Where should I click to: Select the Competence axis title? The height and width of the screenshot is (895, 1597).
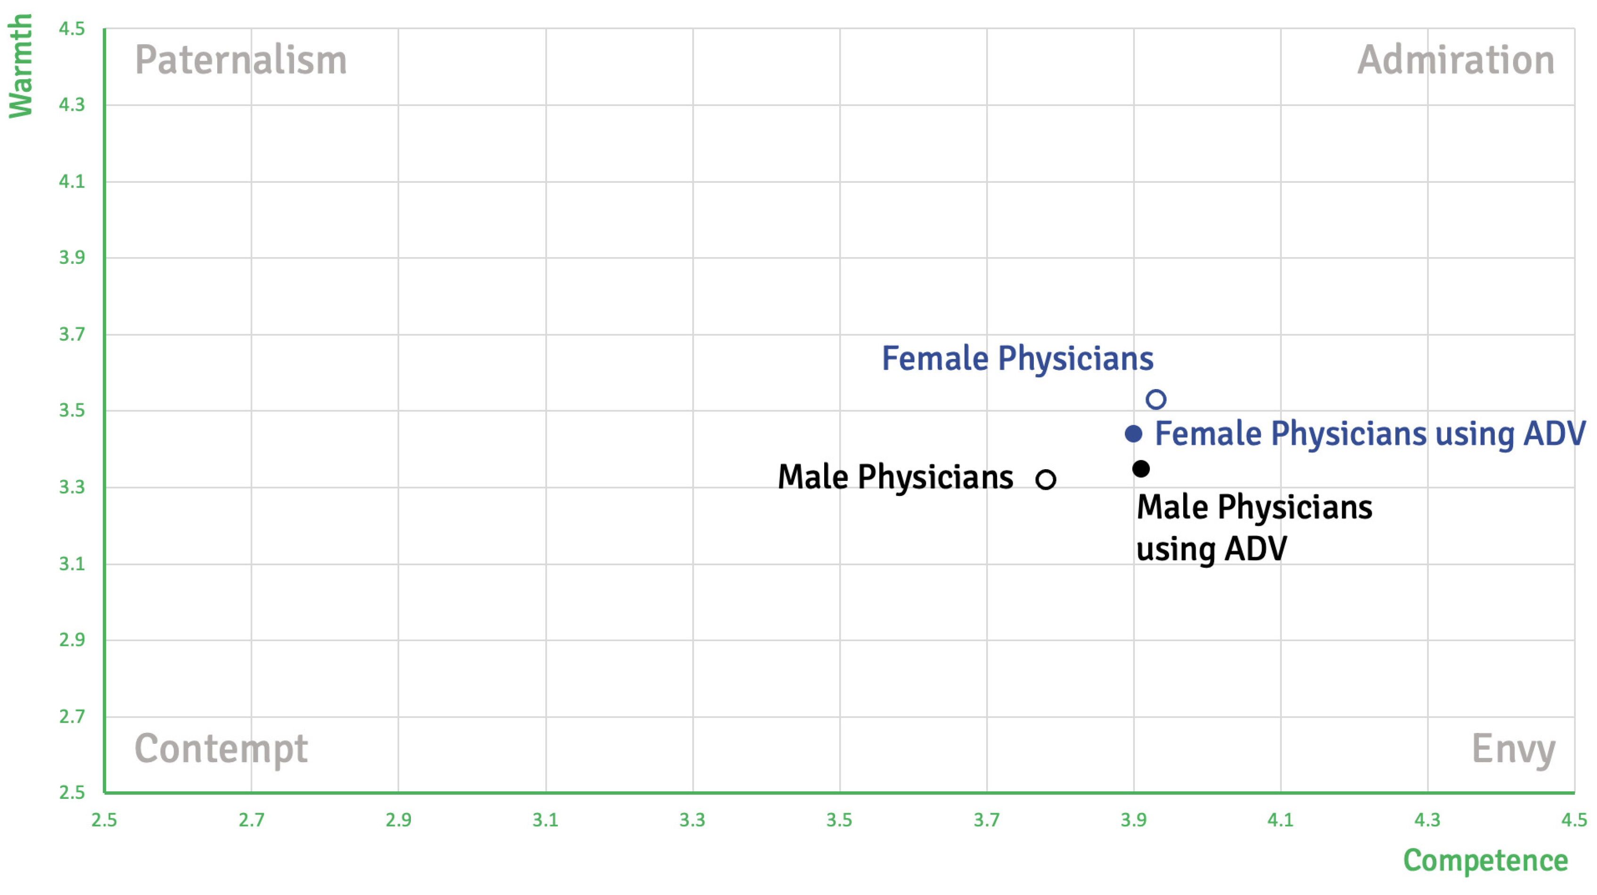pyautogui.click(x=1485, y=860)
